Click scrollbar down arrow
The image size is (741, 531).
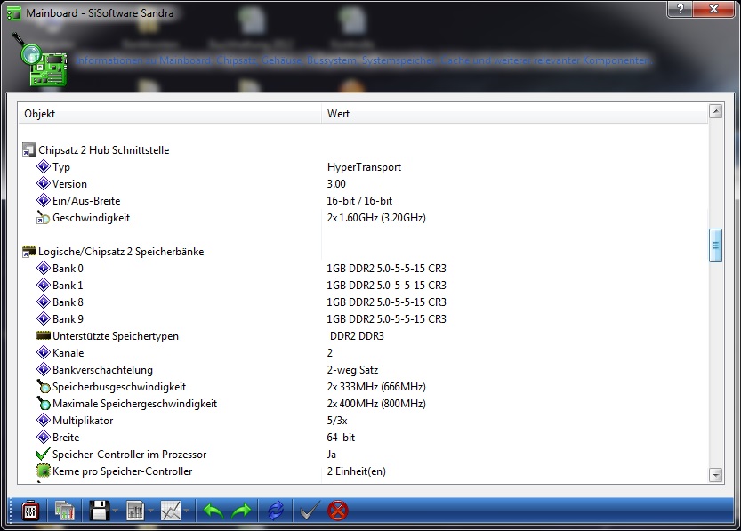pos(716,475)
